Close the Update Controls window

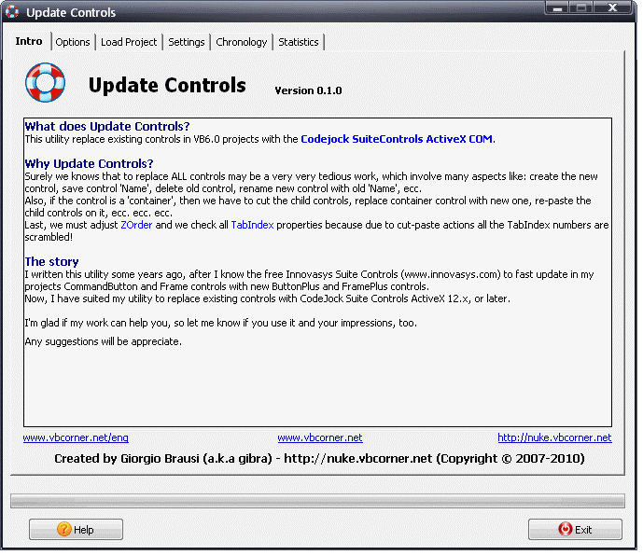[612, 7]
